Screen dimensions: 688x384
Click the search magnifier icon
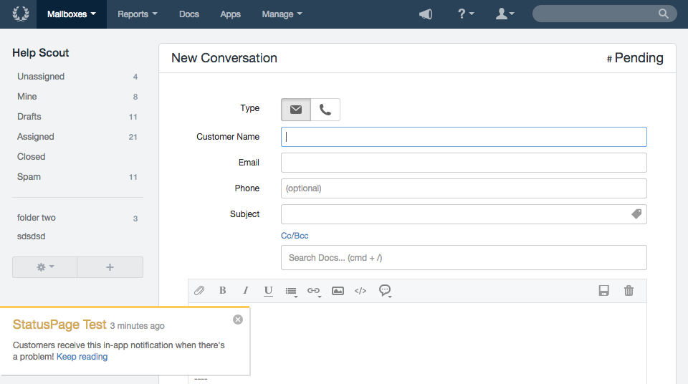[x=664, y=14]
